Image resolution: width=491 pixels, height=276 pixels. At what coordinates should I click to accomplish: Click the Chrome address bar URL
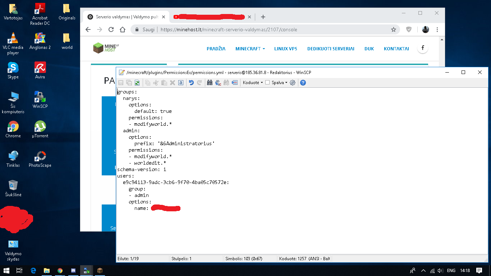[x=230, y=30]
